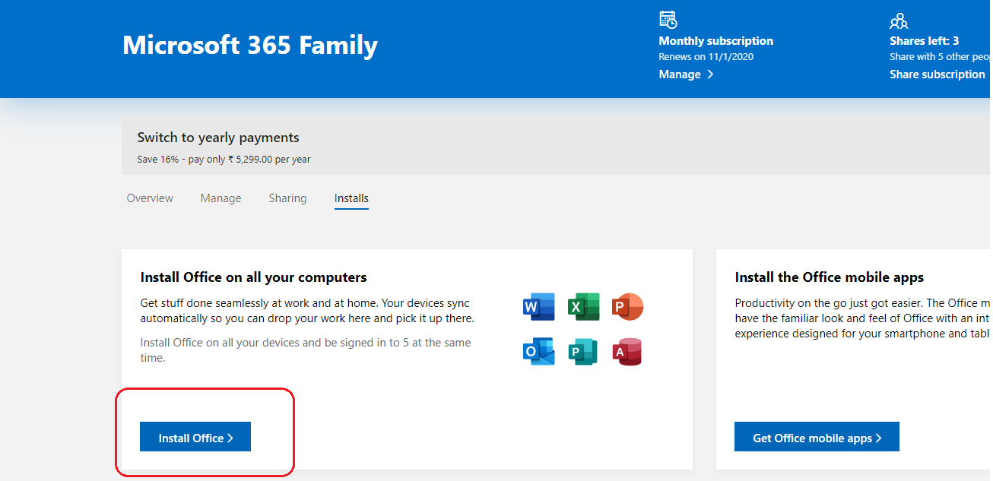Click the Switch to yearly payments banner
993x481 pixels.
click(x=556, y=146)
